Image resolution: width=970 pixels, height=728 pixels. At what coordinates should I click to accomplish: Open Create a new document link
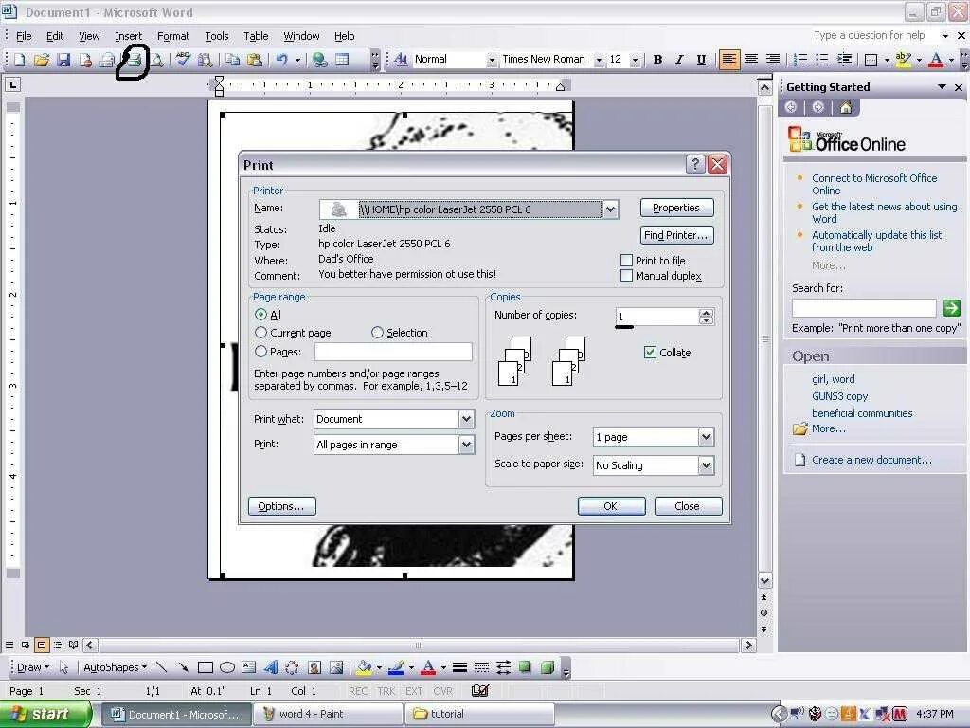(871, 460)
